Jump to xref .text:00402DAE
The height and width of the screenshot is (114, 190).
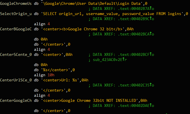click(x=133, y=105)
